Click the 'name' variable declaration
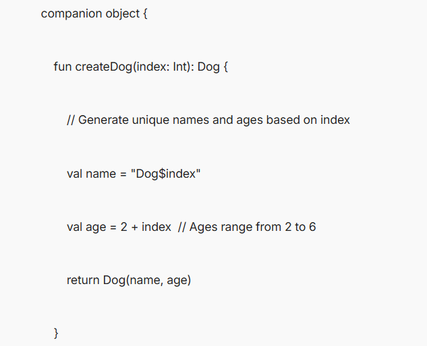This screenshot has height=346, width=427. pyautogui.click(x=101, y=174)
